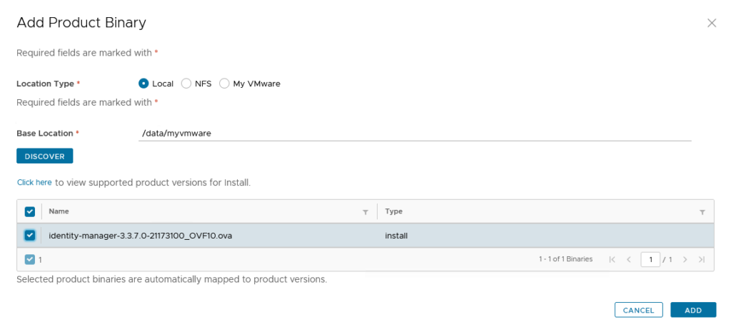Image resolution: width=731 pixels, height=332 pixels.
Task: Uncheck the identity-manager ova row checkbox
Action: [30, 236]
